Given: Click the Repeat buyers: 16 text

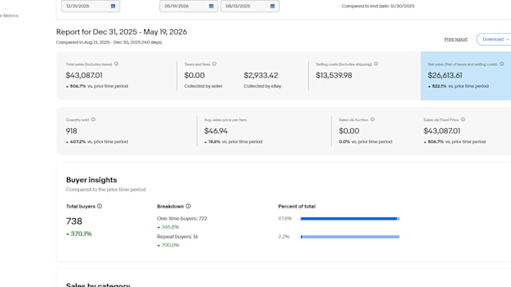Looking at the screenshot, I should pyautogui.click(x=177, y=237).
